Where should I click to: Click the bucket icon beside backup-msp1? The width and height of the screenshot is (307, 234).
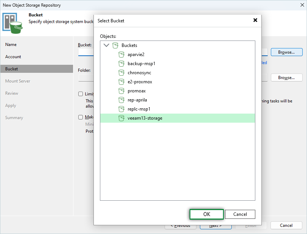click(121, 64)
